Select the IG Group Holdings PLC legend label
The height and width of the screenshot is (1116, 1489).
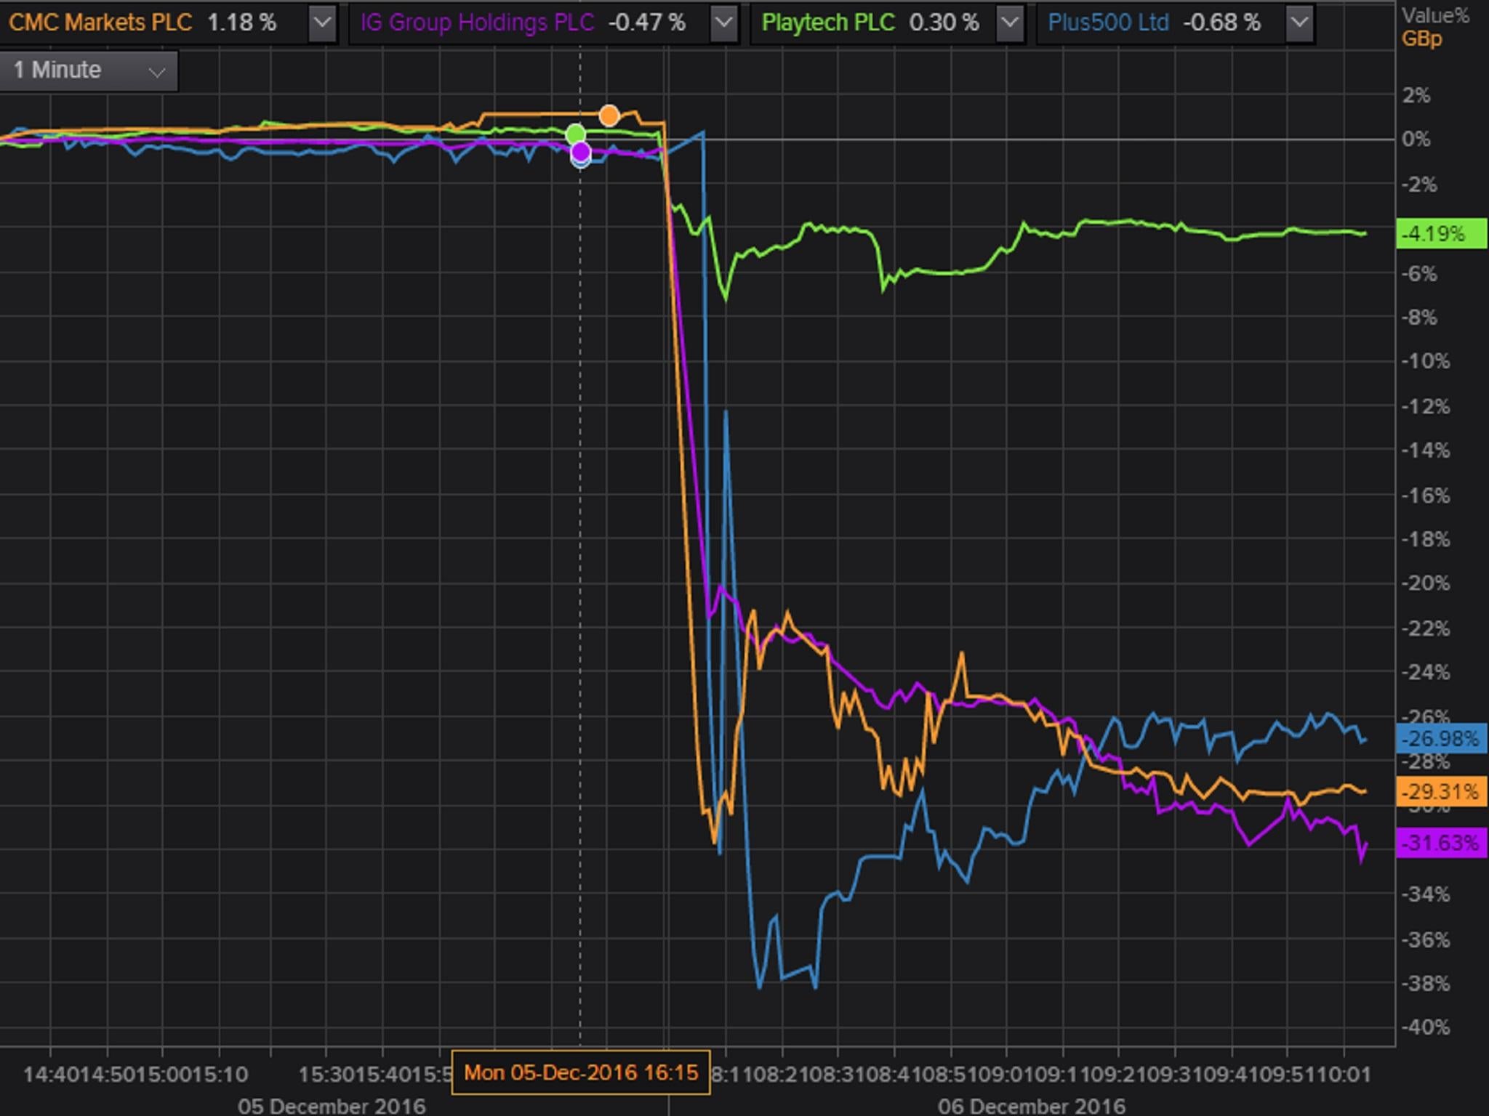pos(477,23)
